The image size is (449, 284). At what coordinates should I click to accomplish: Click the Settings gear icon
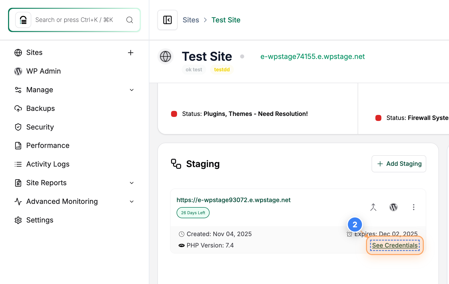pyautogui.click(x=18, y=220)
